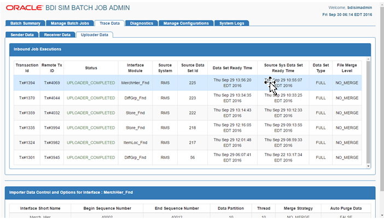The image size is (384, 220).
Task: Click the Inbound Job Executions table scrollbar
Action: pos(368,112)
